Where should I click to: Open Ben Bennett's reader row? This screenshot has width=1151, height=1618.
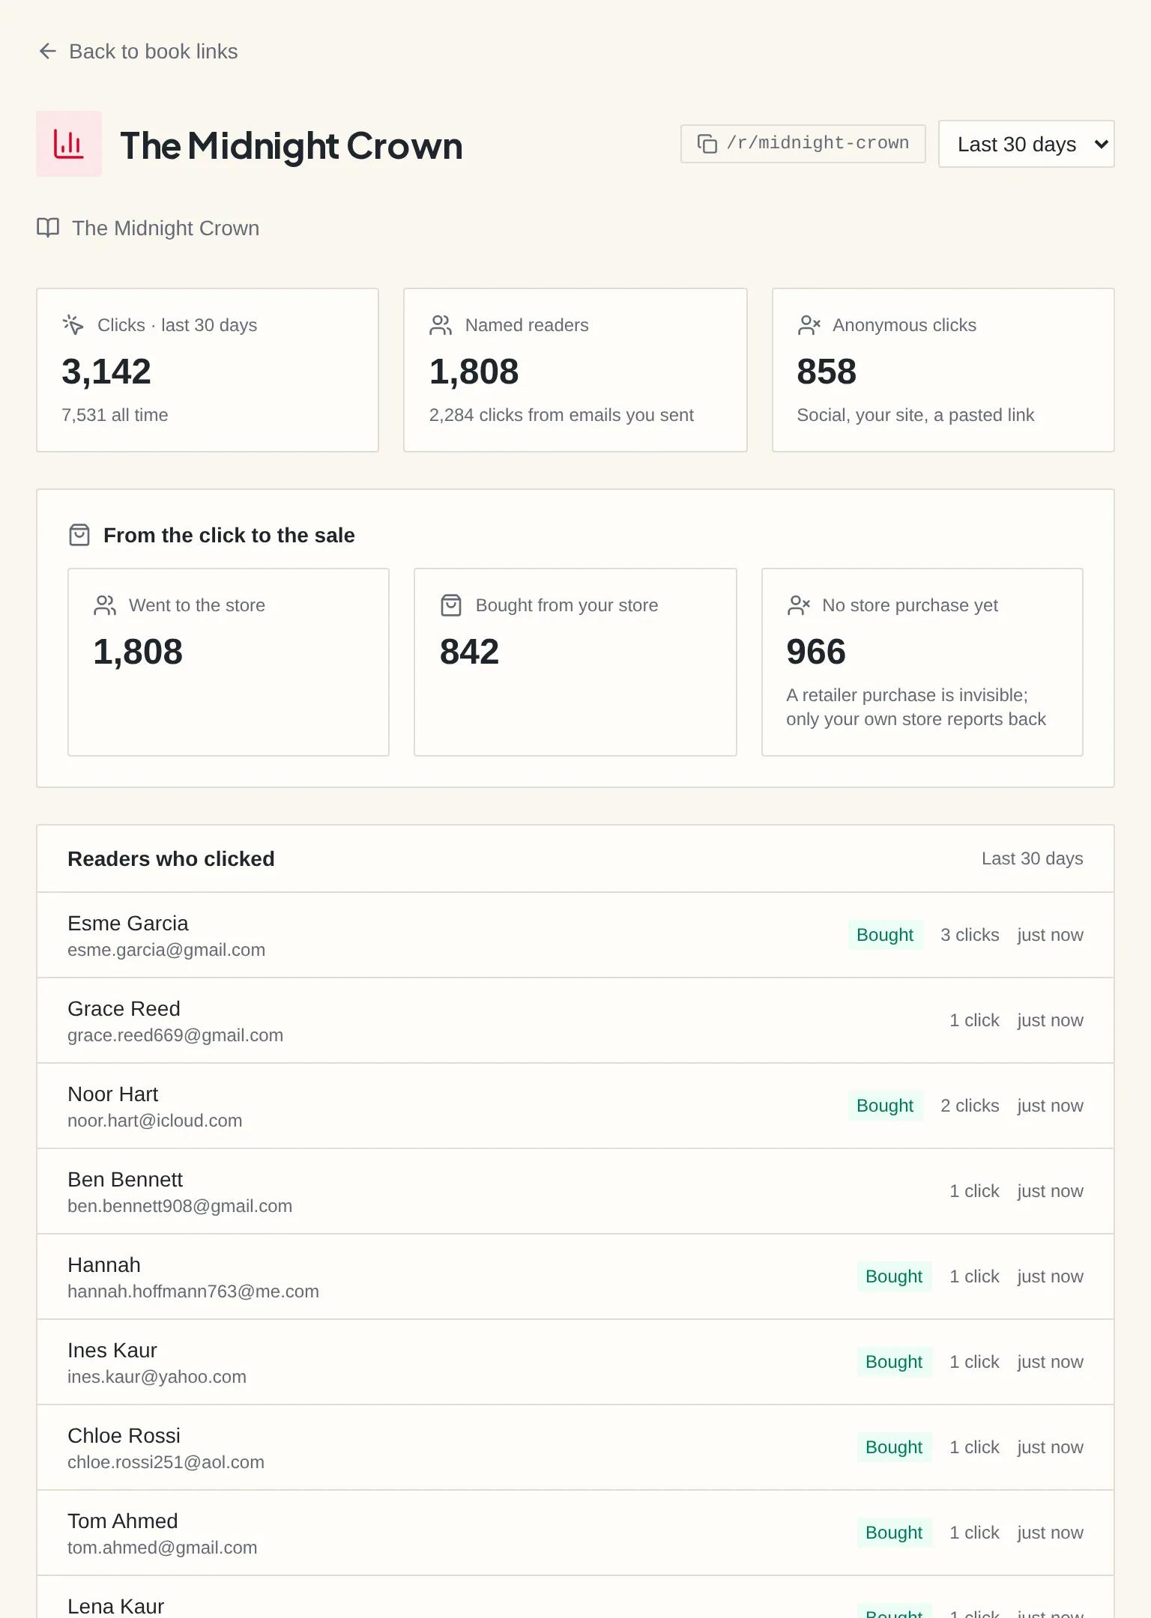tap(575, 1191)
